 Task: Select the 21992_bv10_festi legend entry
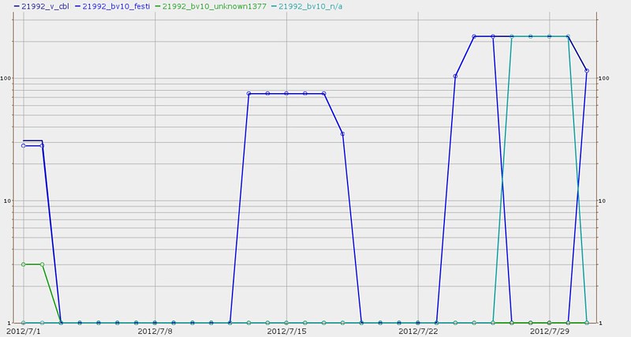tap(112, 6)
